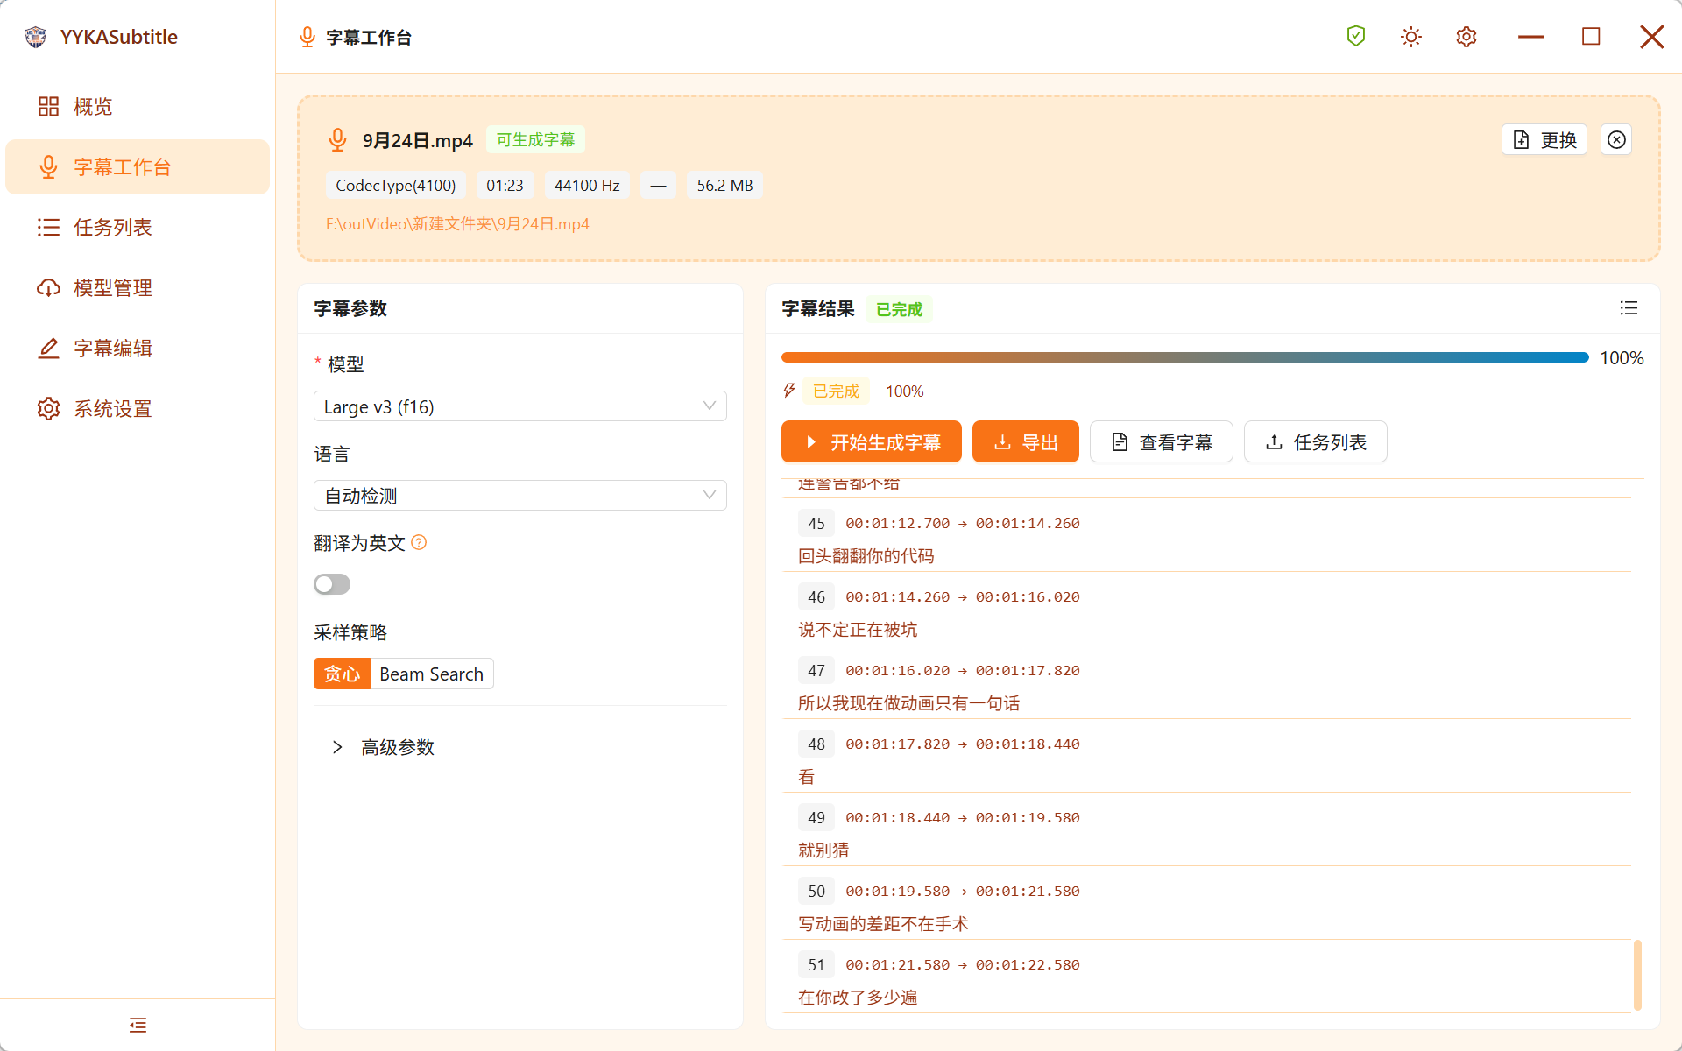Click the green shield status icon
1682x1051 pixels.
(x=1355, y=37)
